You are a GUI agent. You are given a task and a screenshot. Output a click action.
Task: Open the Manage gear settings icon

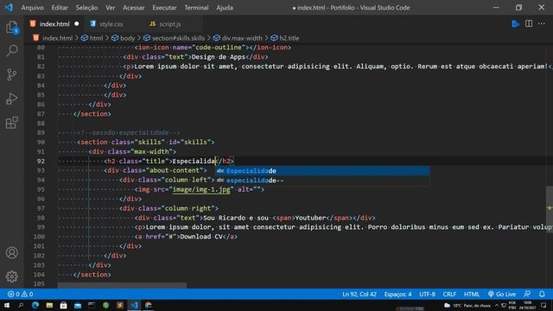tap(11, 276)
